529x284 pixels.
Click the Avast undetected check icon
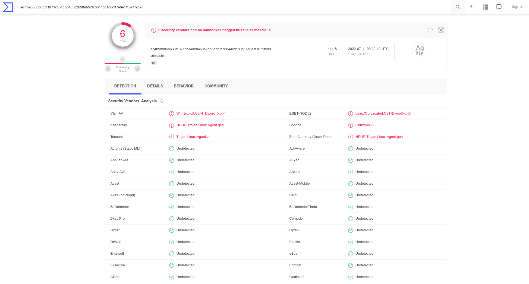point(172,184)
